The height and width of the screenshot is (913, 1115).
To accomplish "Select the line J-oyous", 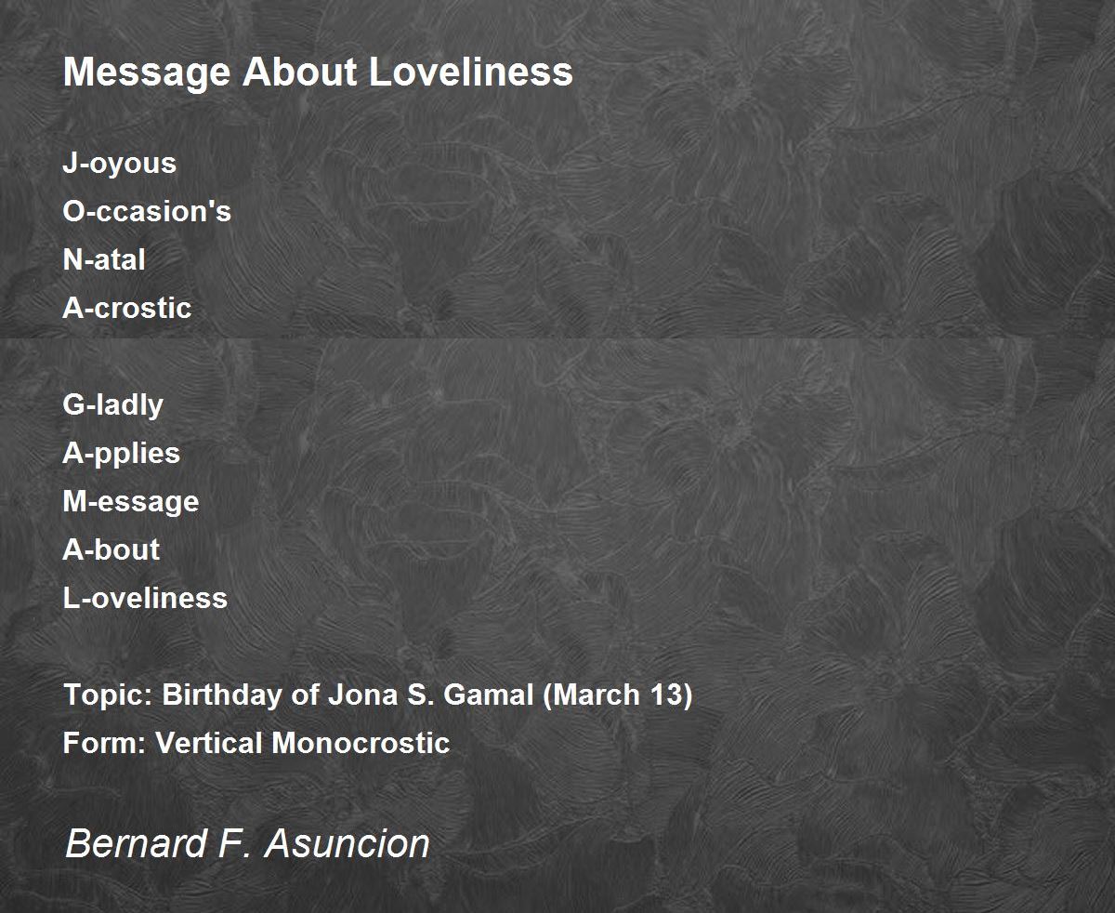I will coord(119,164).
